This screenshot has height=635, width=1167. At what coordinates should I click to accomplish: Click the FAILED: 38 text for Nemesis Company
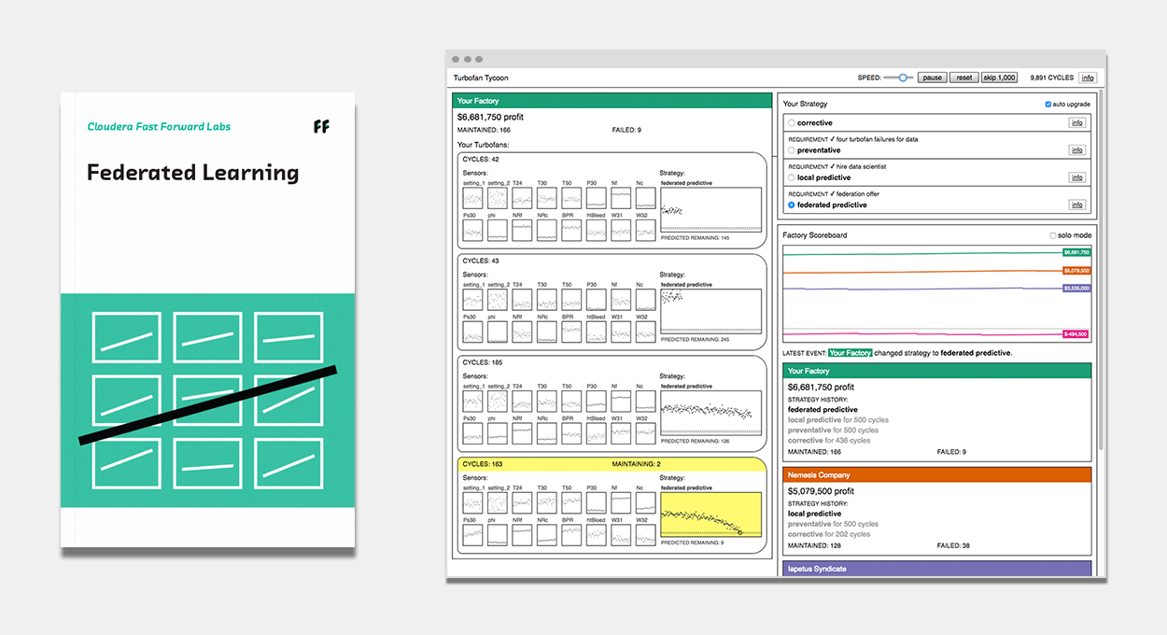(951, 544)
